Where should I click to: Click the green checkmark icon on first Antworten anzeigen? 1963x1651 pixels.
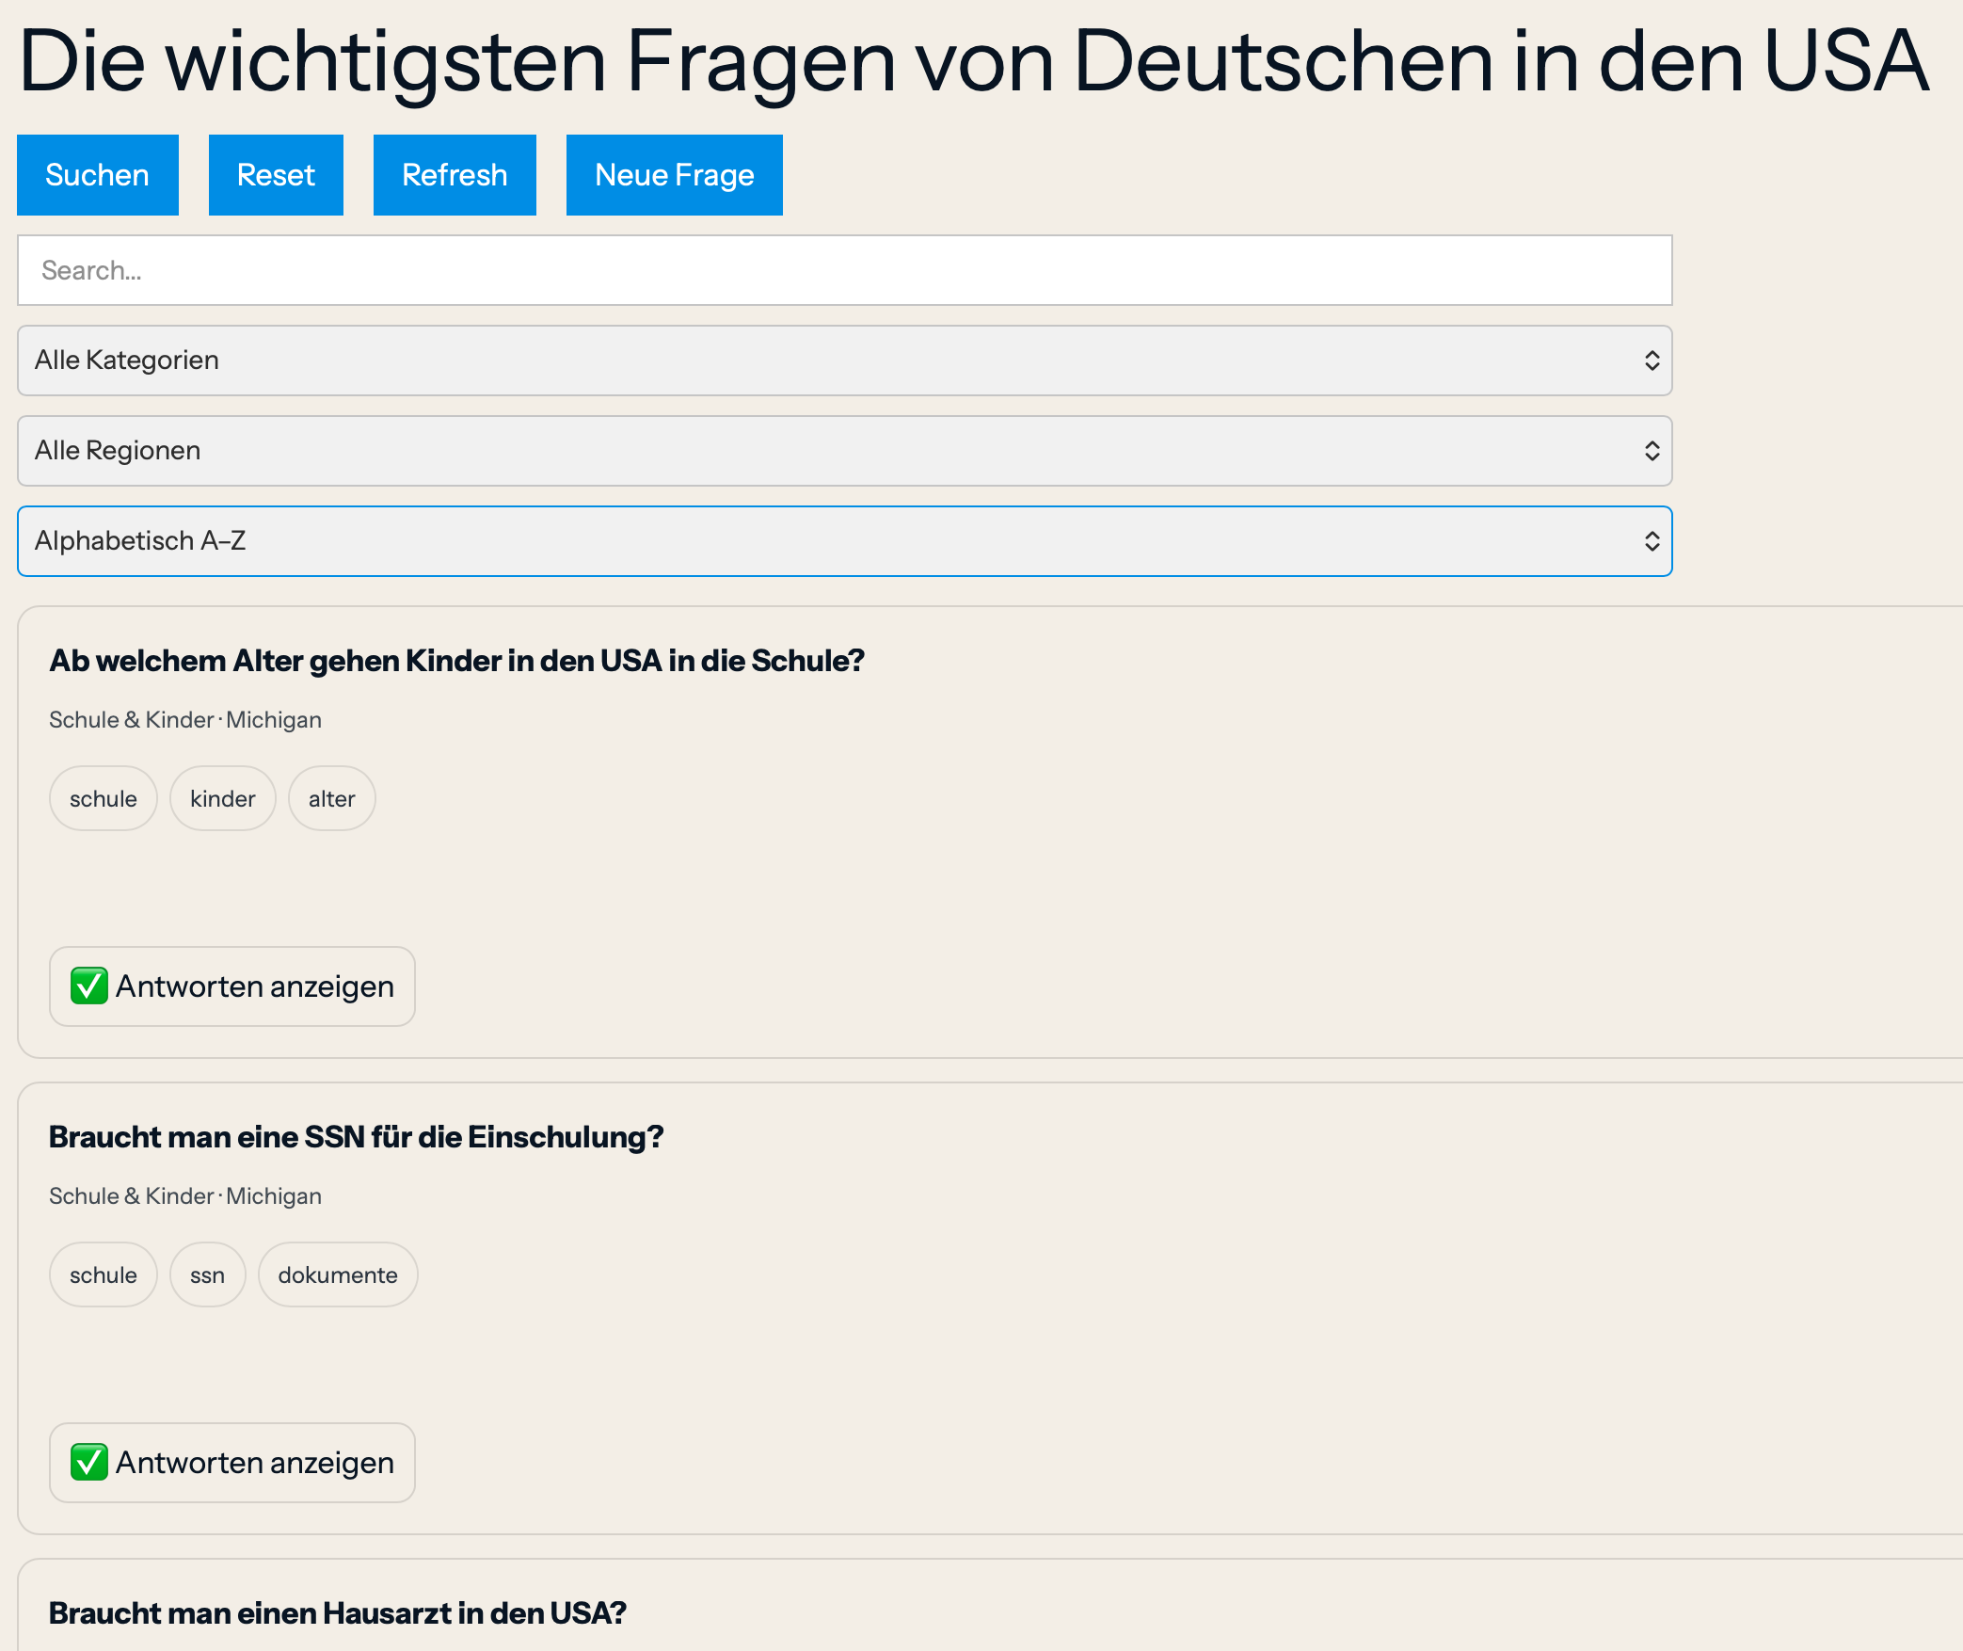tap(88, 986)
